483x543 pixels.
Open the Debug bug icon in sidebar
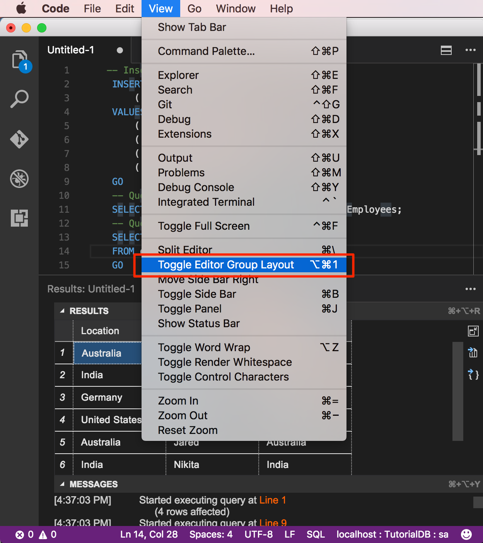tap(19, 179)
